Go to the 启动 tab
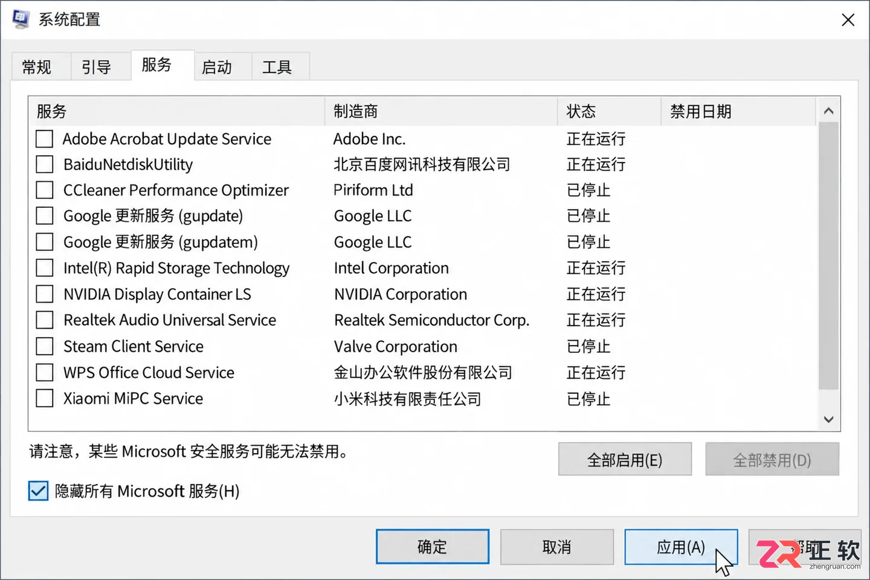Image resolution: width=870 pixels, height=580 pixels. (x=222, y=66)
